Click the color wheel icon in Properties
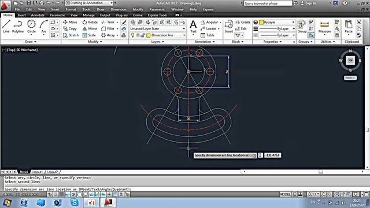Screen dimensions: 370x208 pyautogui.click(x=256, y=22)
